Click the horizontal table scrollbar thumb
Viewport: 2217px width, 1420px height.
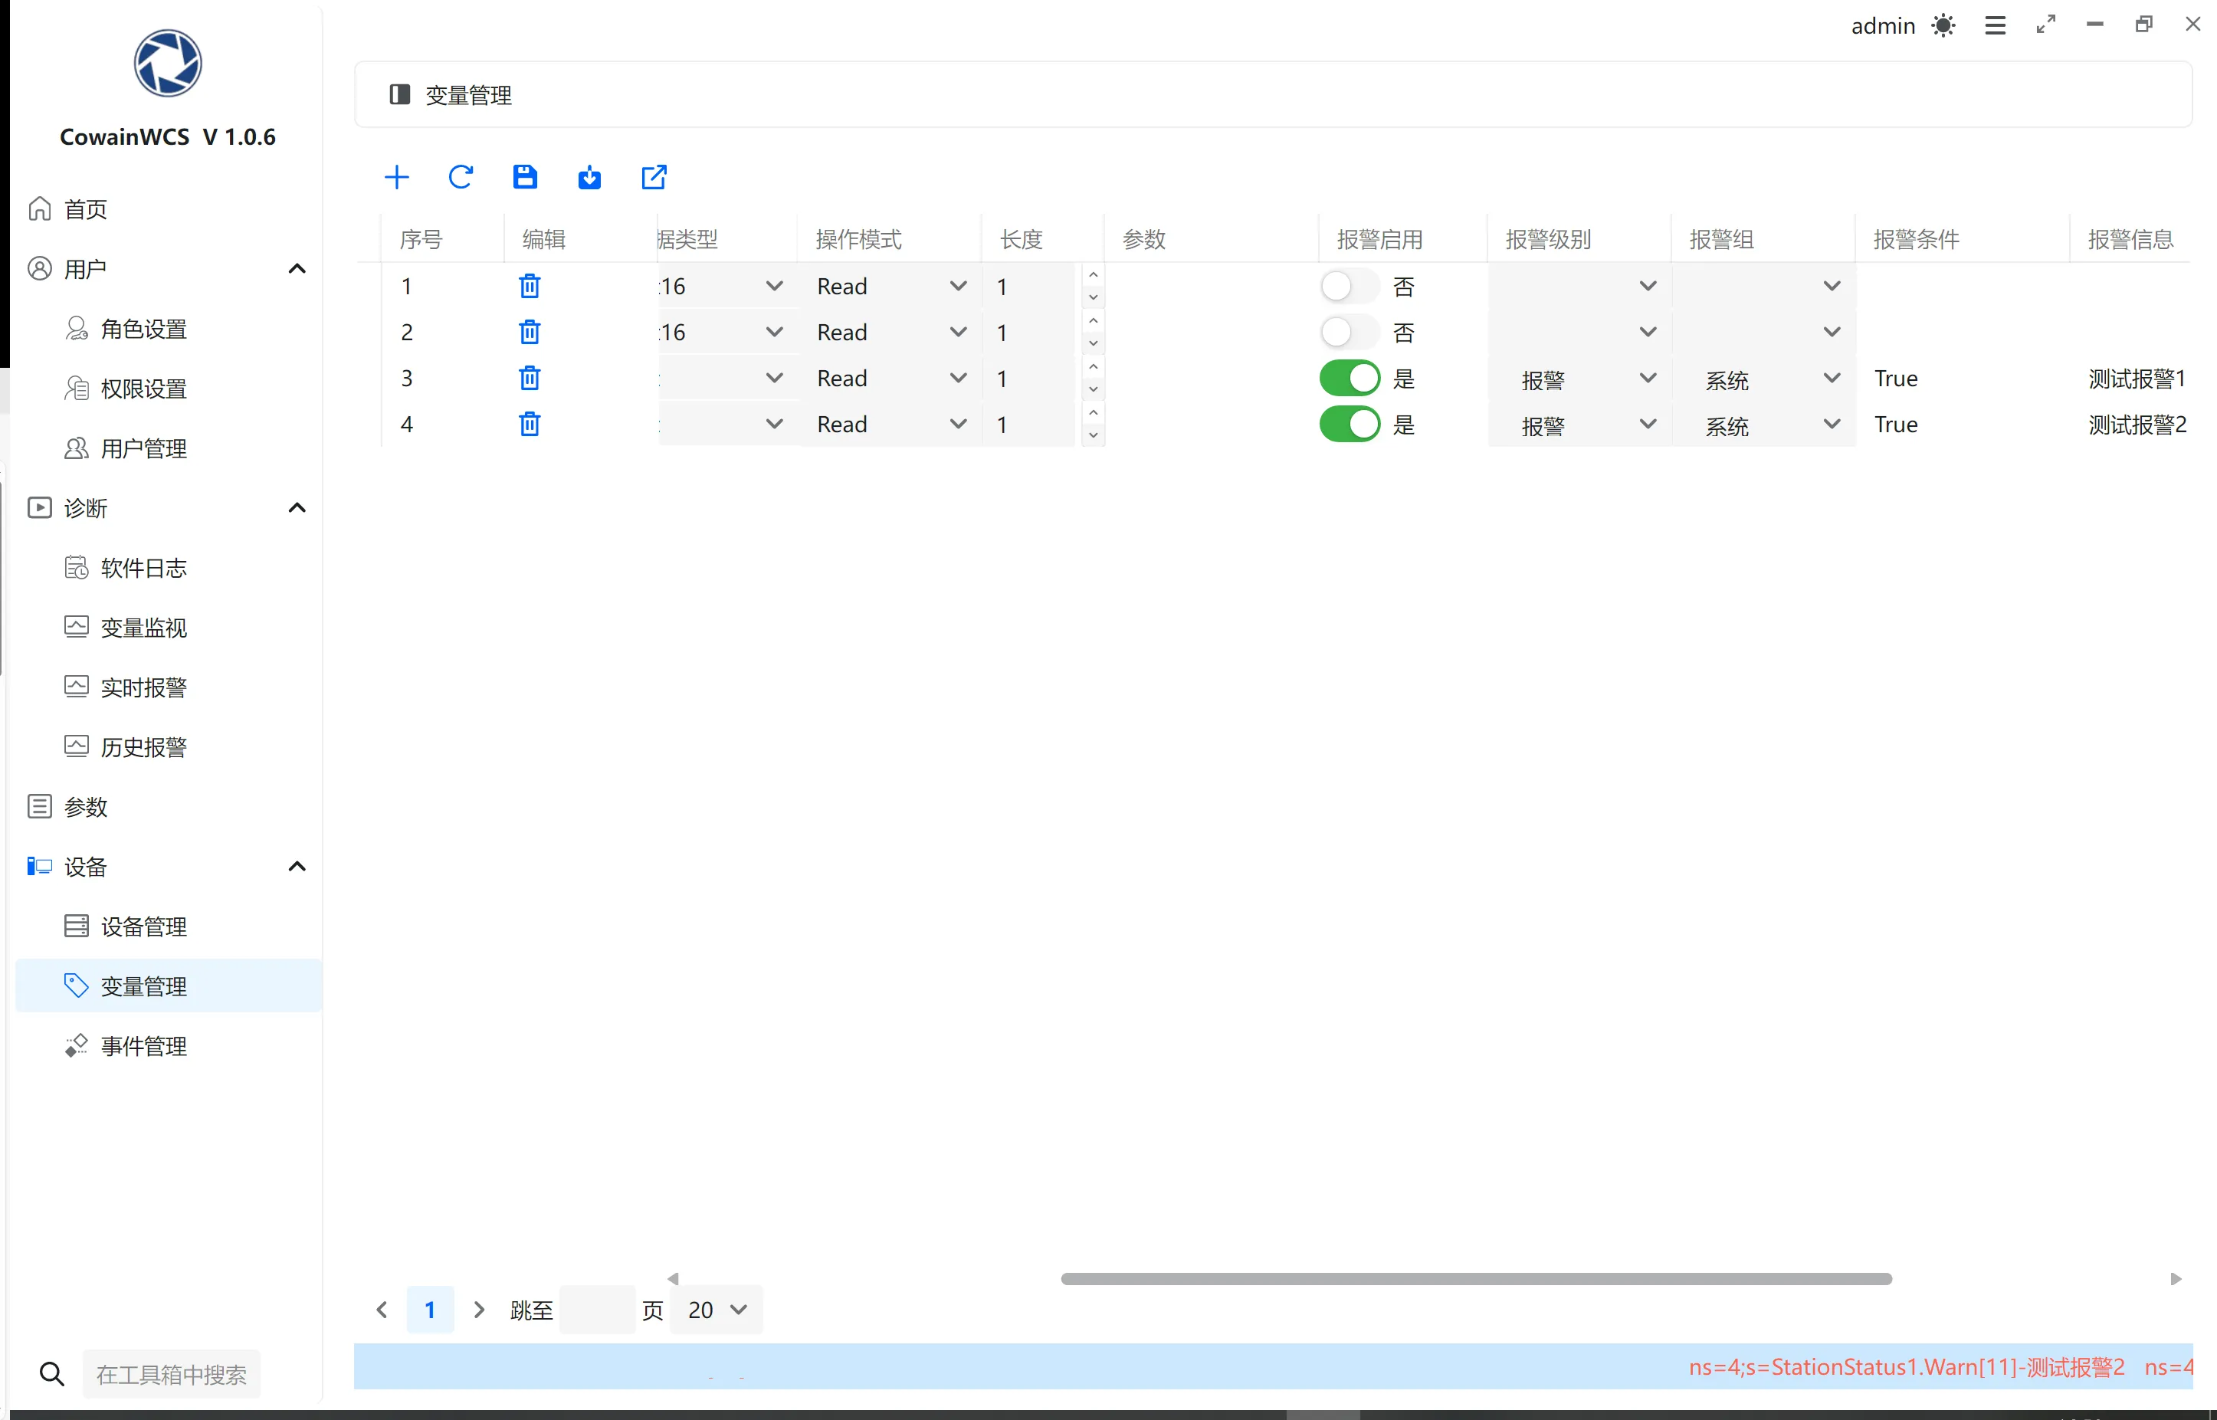click(x=1475, y=1279)
